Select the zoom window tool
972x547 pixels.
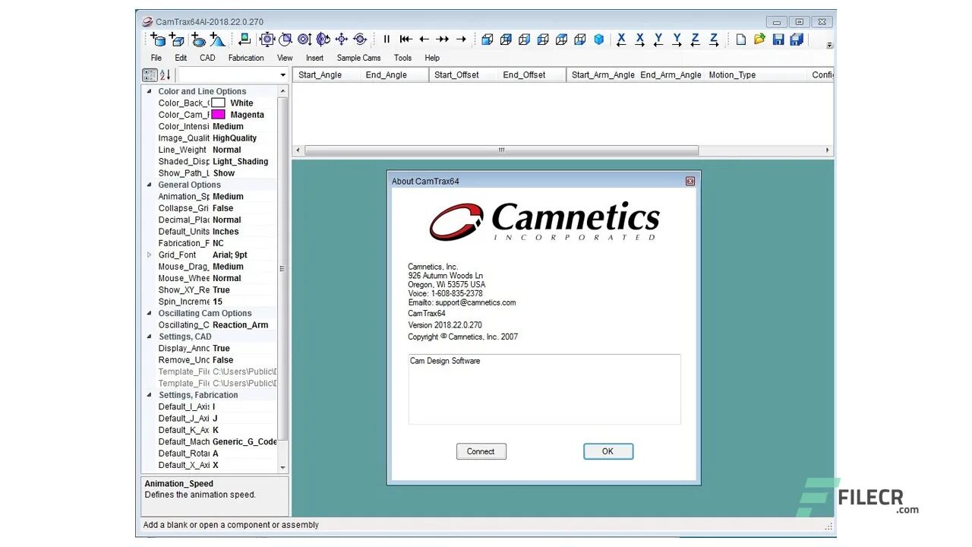pyautogui.click(x=286, y=40)
